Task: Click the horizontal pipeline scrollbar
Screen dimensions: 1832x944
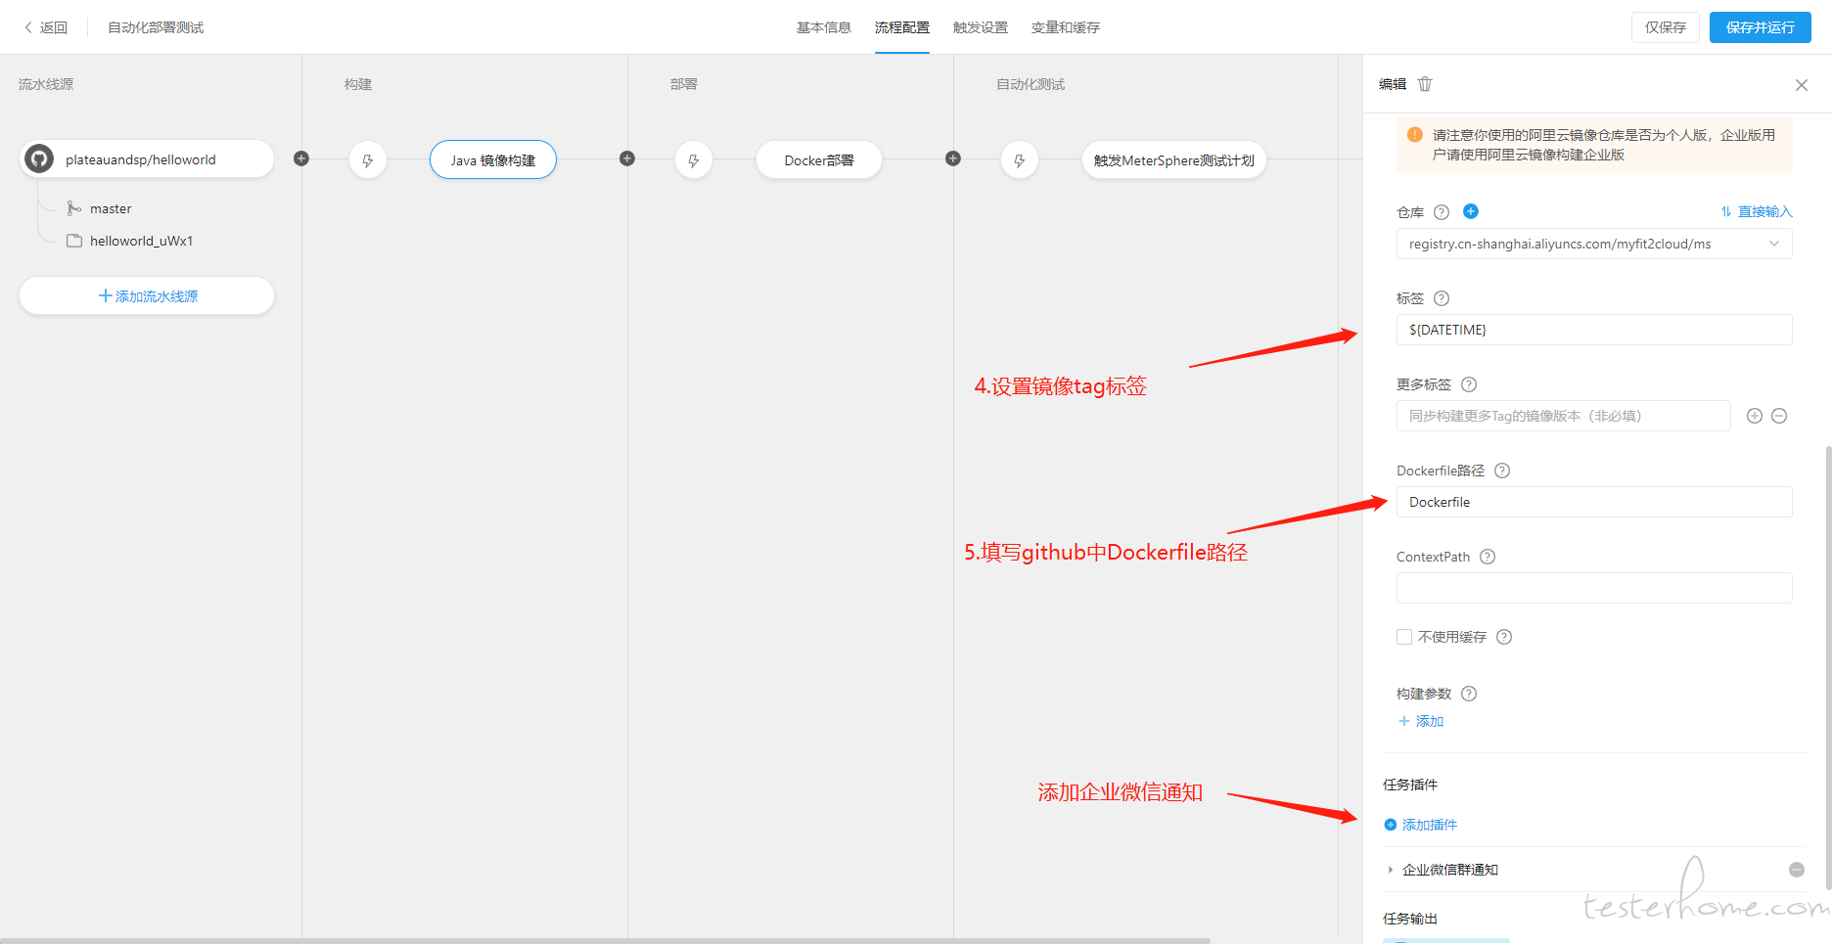Action: click(605, 940)
